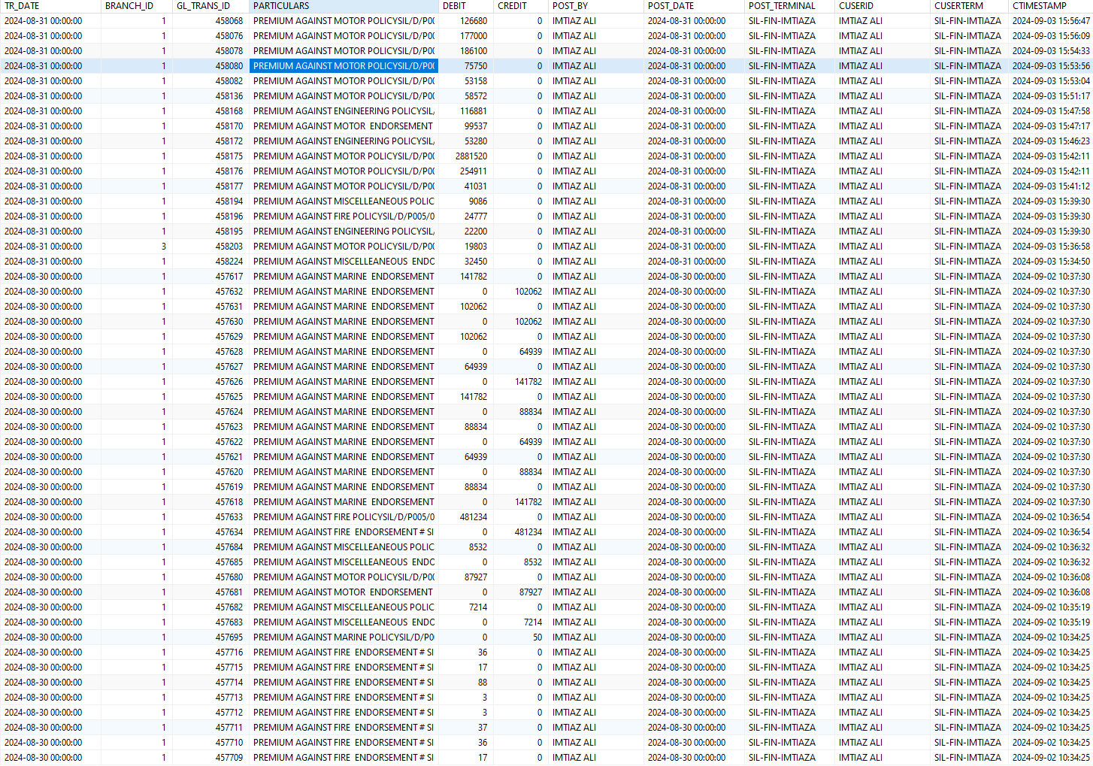Click GL_TRANS_ID cell 457620
This screenshot has width=1093, height=766.
tap(229, 472)
